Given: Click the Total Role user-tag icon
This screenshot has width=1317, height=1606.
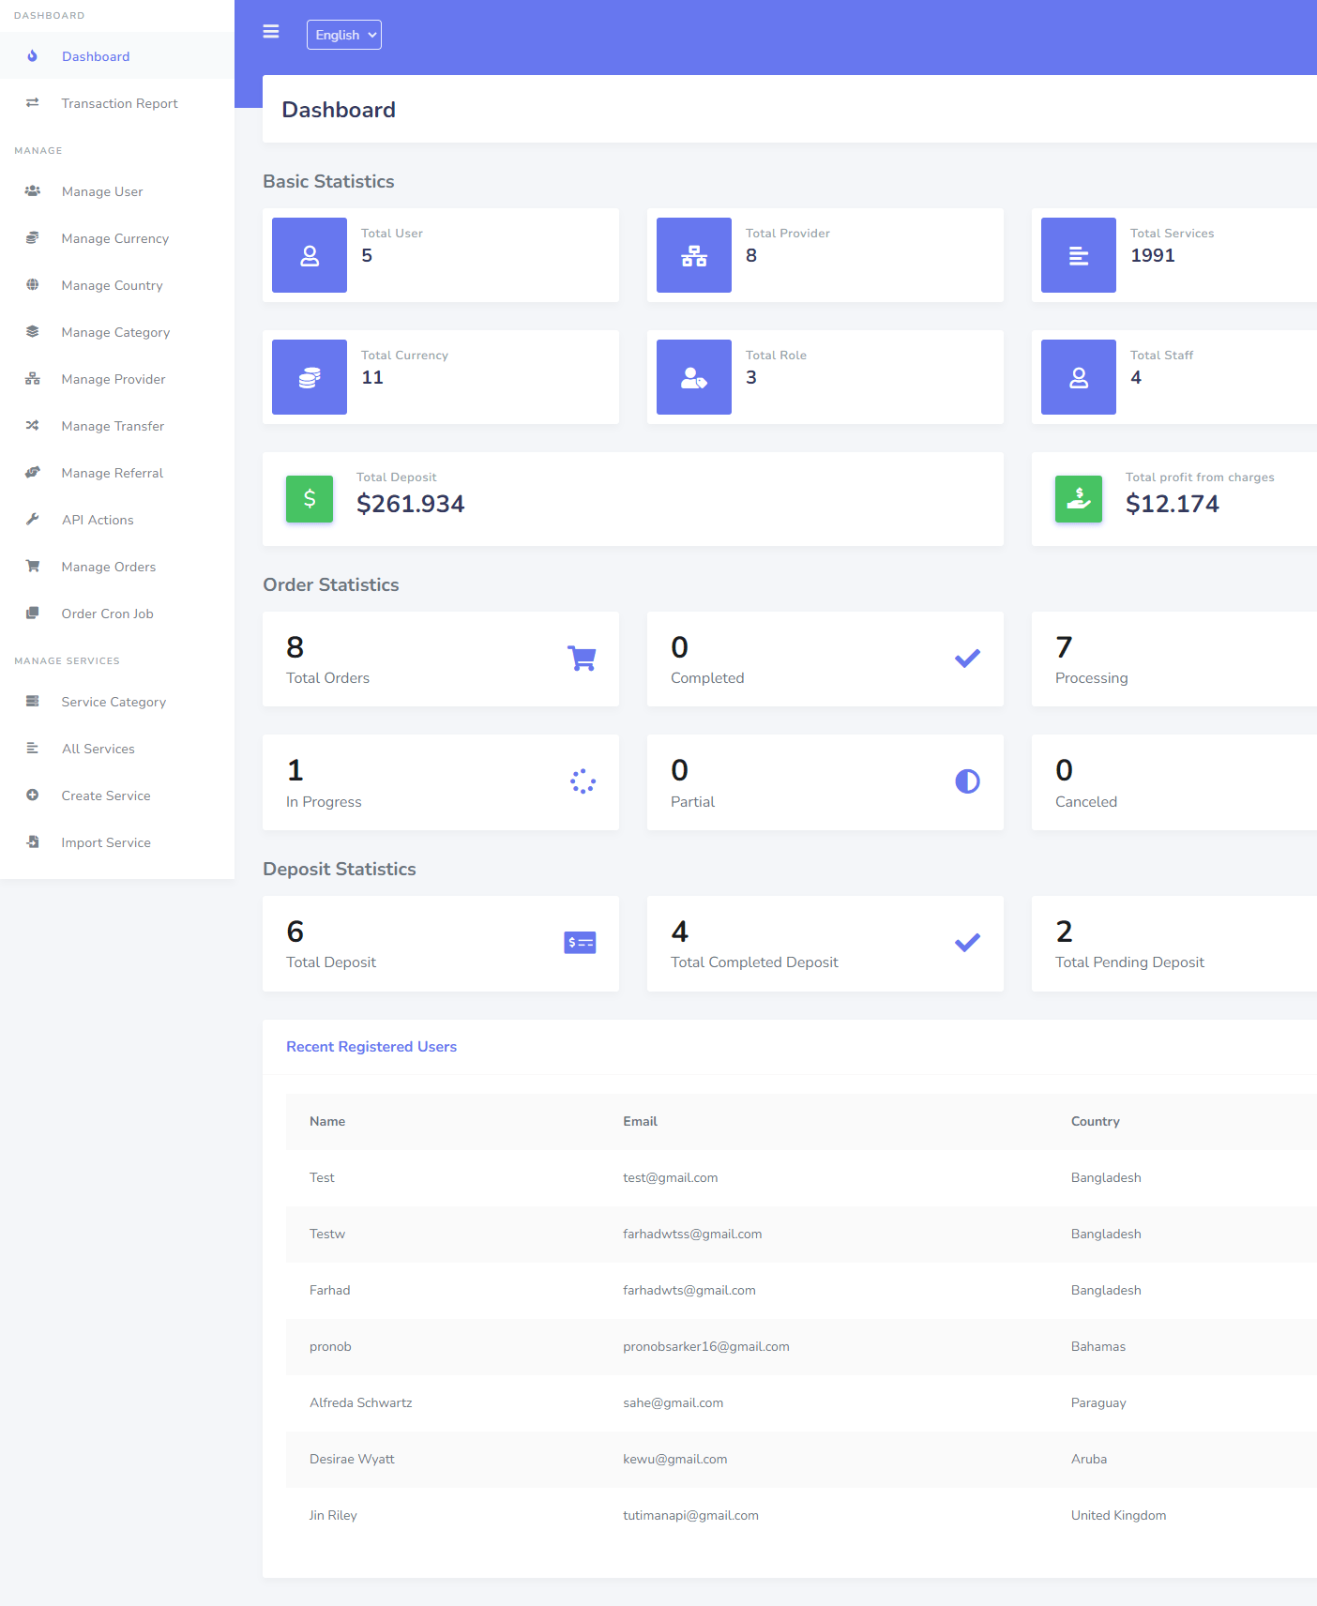Looking at the screenshot, I should 694,377.
